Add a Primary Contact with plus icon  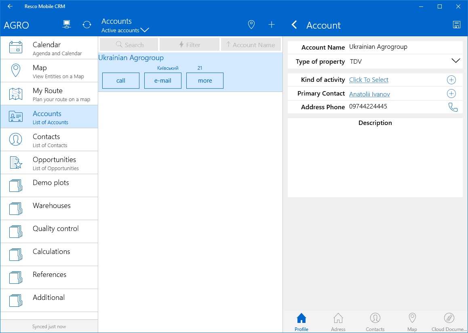(451, 94)
